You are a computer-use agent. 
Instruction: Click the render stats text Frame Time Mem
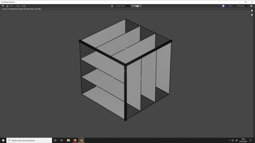[21, 9]
